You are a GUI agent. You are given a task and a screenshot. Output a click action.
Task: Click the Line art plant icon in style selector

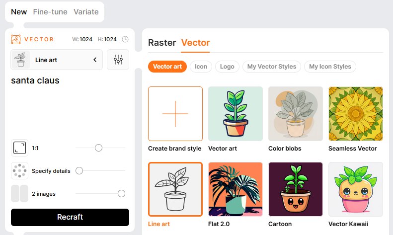[x=20, y=60]
